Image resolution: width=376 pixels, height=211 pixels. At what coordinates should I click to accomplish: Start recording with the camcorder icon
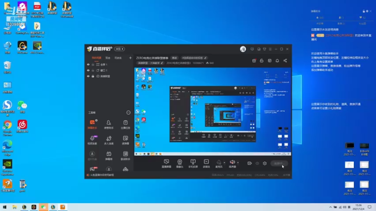250,163
